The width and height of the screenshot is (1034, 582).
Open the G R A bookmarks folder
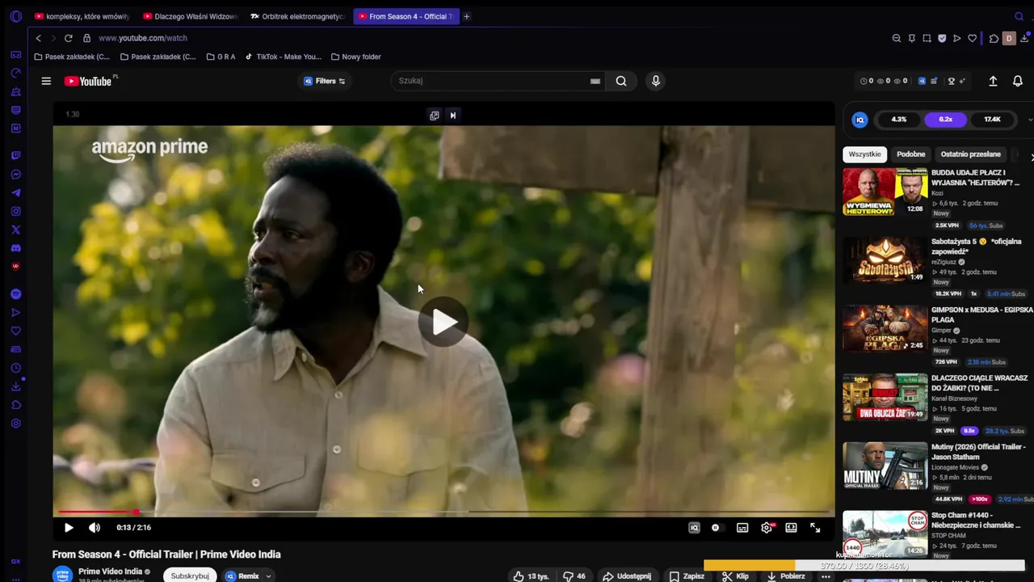click(x=221, y=57)
